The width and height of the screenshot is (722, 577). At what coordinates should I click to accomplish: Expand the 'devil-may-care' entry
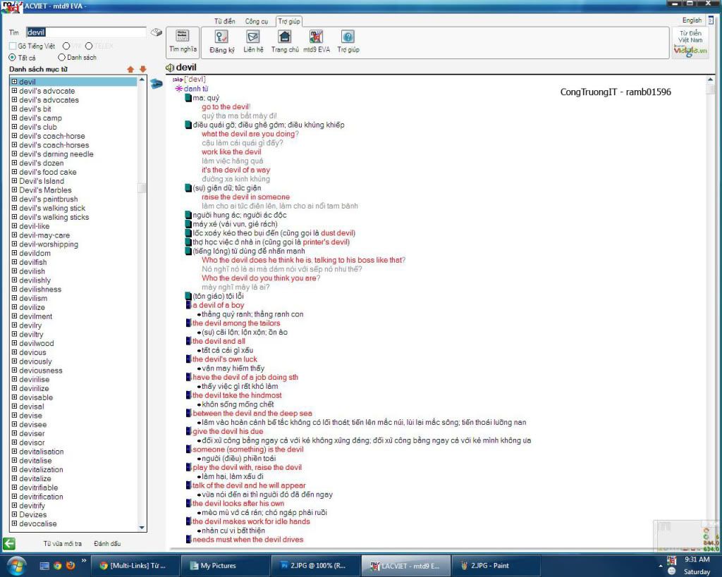[14, 235]
